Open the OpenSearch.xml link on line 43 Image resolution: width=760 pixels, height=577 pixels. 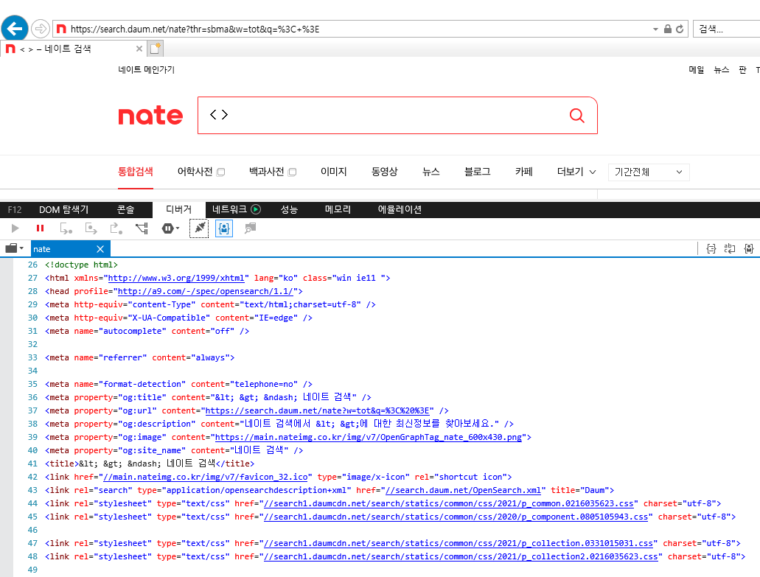pyautogui.click(x=463, y=490)
